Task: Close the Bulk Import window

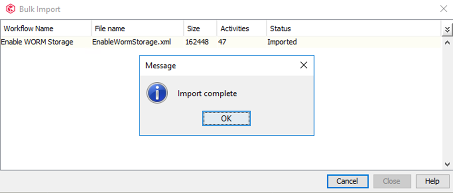Action: coord(443,9)
